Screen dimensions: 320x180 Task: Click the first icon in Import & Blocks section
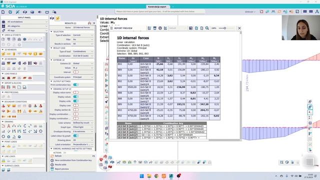[x=3, y=87]
